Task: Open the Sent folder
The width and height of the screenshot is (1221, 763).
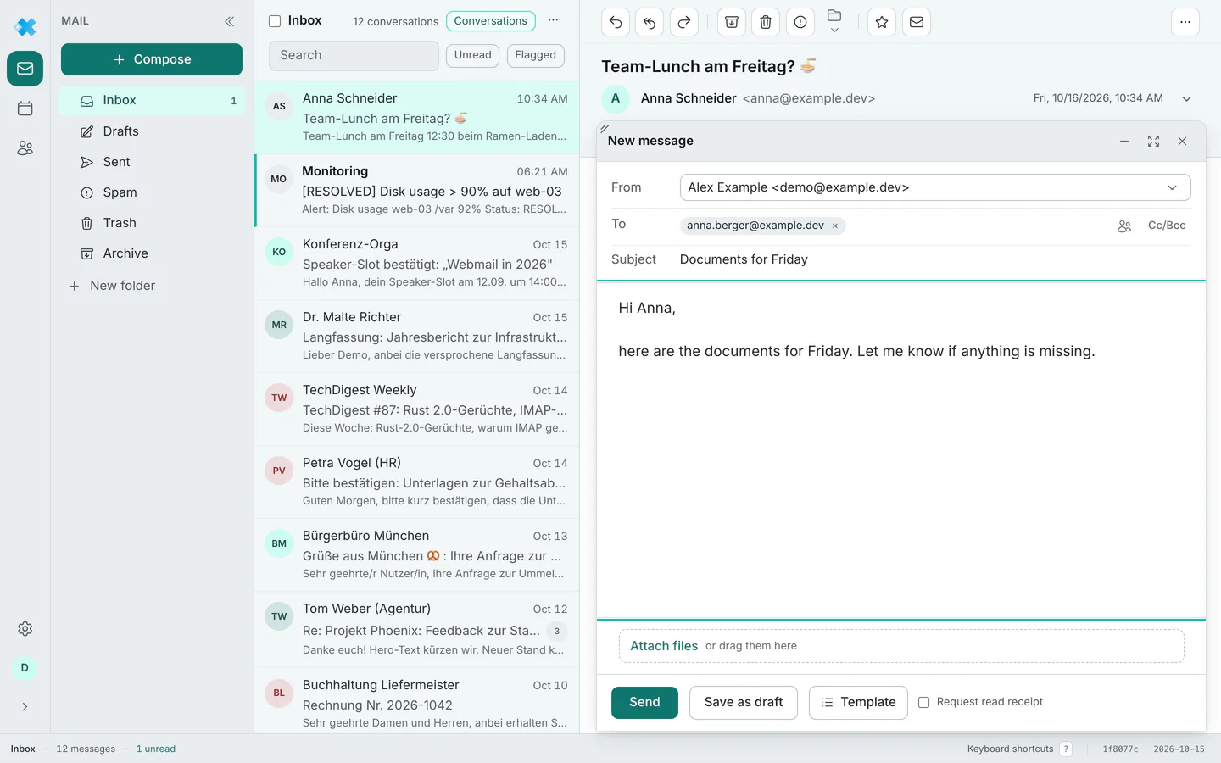Action: click(152, 162)
